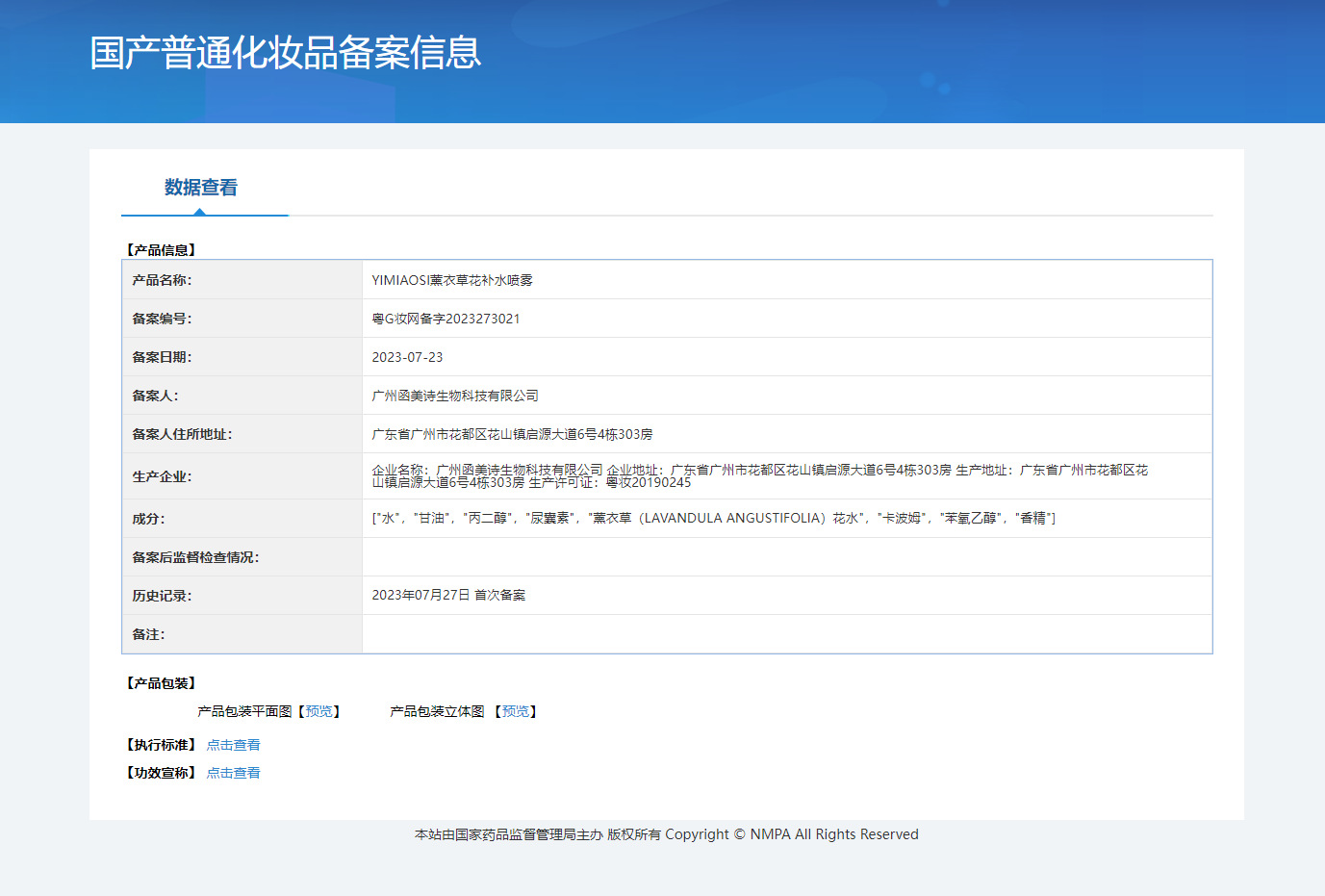Screen dimensions: 1325x896
Task: Open 点击查看 link next to 功效宣称
Action: [x=233, y=773]
